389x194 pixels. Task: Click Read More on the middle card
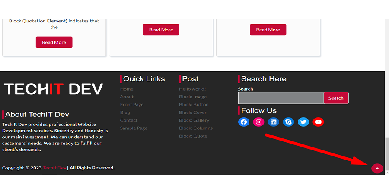pyautogui.click(x=161, y=30)
